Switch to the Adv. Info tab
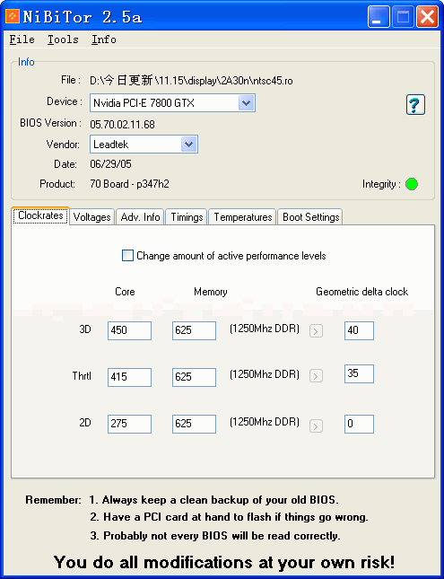 click(x=140, y=216)
